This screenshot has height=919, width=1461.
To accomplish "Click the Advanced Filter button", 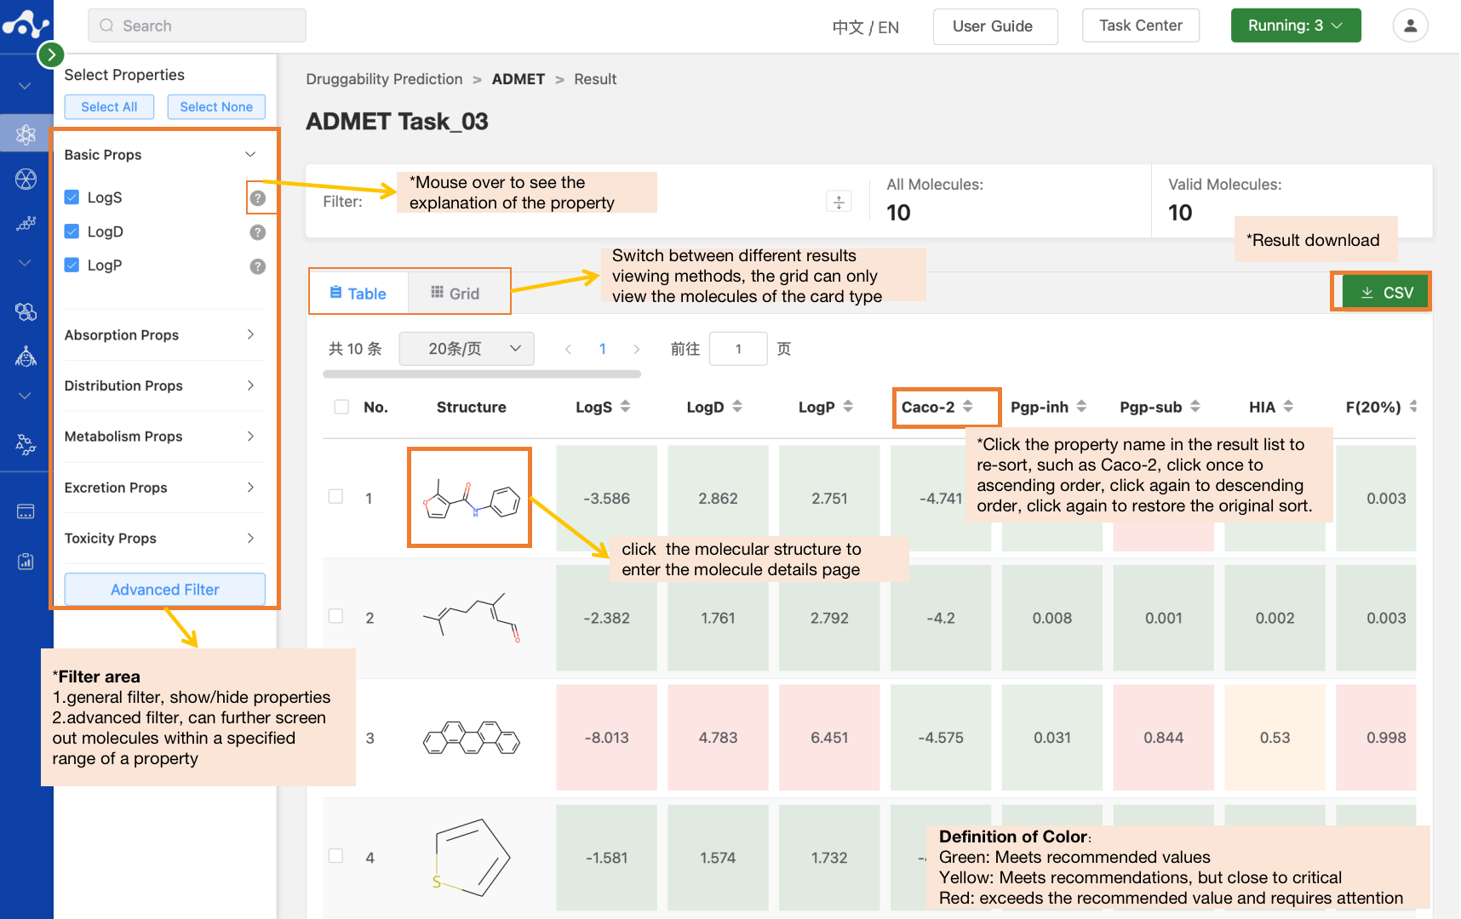I will (163, 589).
